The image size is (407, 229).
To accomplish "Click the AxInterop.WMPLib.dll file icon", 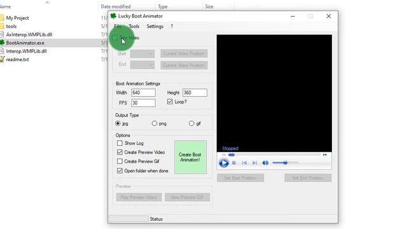I will [x=2, y=34].
